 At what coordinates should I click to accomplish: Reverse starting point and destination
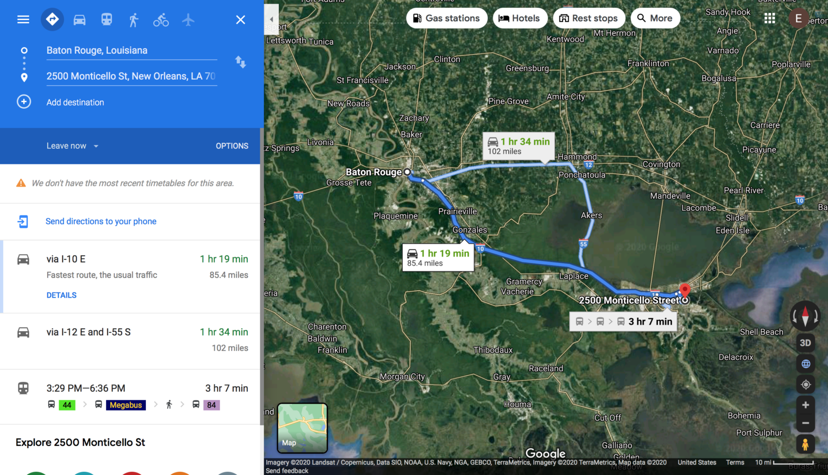(x=241, y=62)
